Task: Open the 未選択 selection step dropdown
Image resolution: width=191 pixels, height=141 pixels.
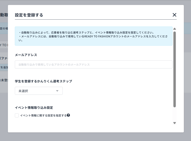Action: pyautogui.click(x=38, y=91)
